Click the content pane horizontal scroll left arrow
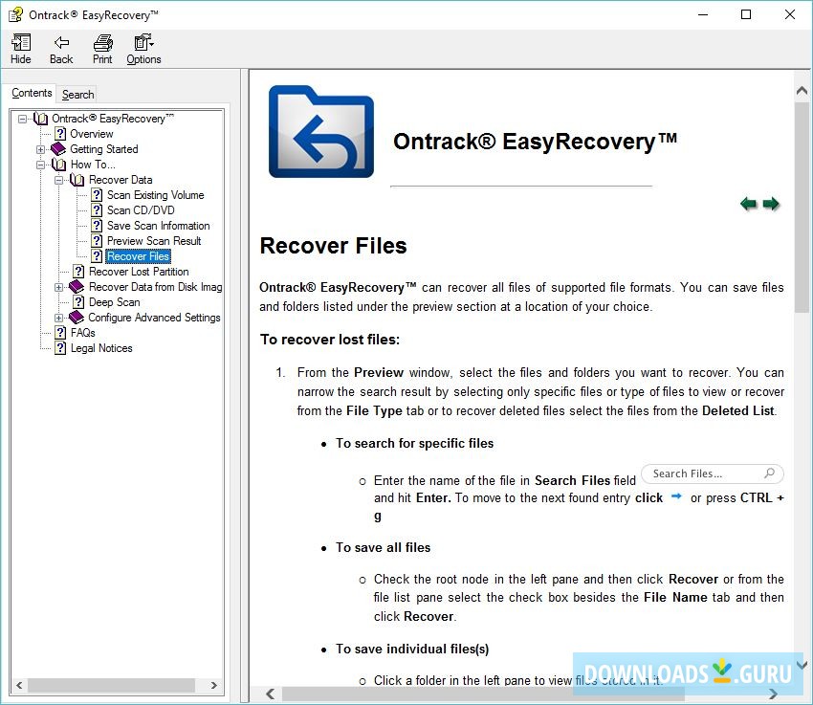813x705 pixels. click(270, 694)
